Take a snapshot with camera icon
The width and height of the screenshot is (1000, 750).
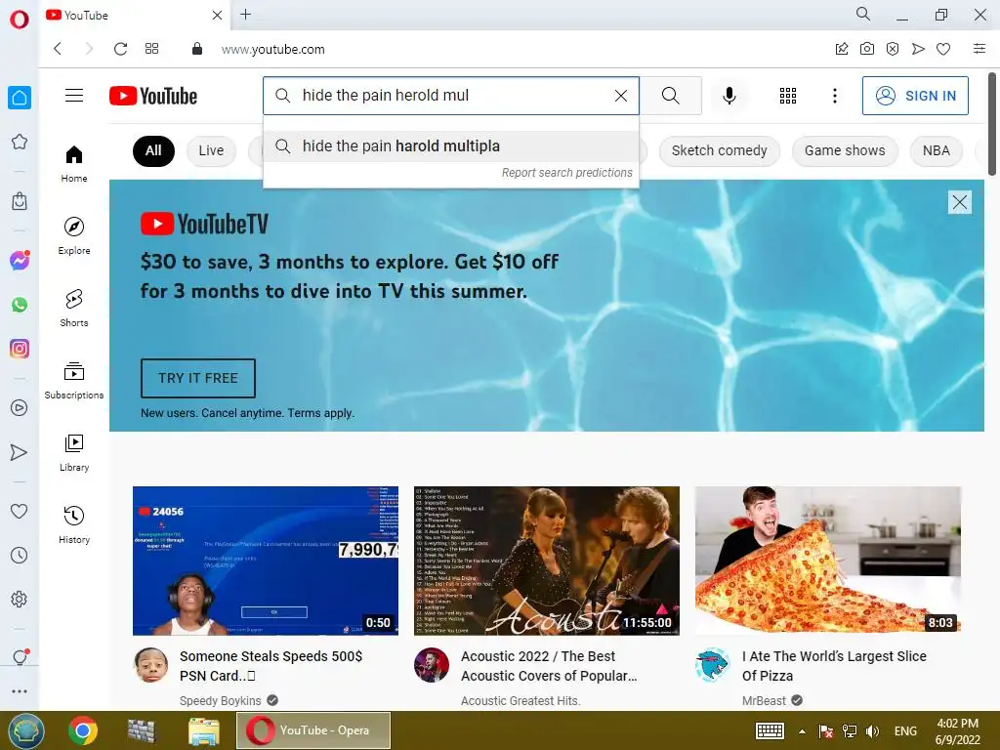click(x=867, y=49)
